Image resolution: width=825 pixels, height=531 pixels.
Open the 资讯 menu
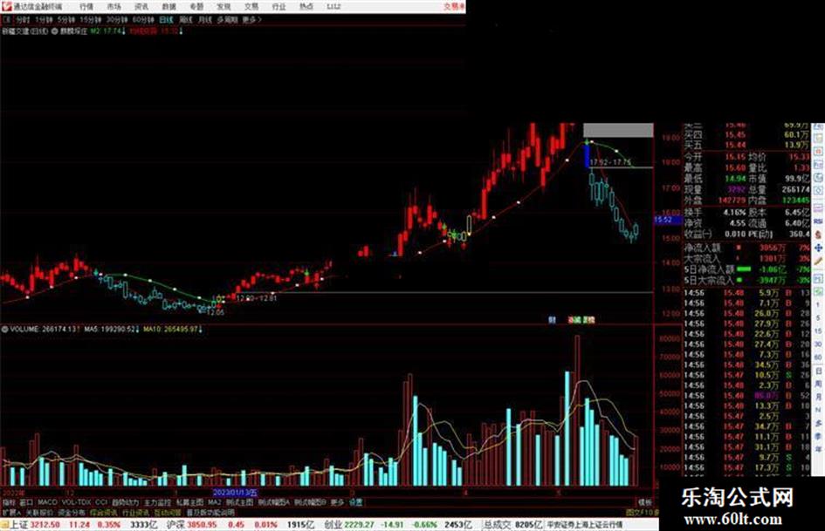(x=141, y=7)
